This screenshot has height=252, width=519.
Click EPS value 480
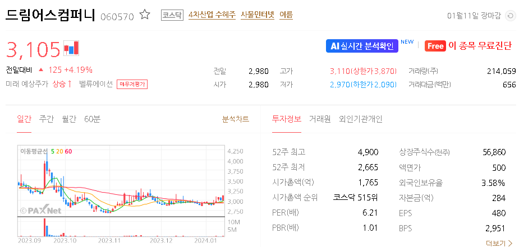tap(499, 213)
